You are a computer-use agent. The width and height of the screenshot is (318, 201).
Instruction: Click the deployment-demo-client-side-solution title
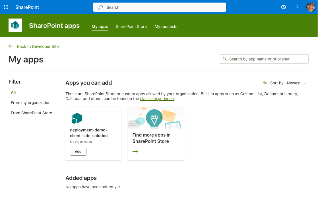89,133
